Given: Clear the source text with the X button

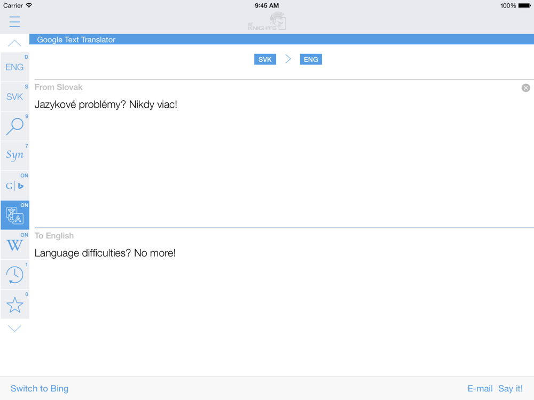Looking at the screenshot, I should click(525, 88).
